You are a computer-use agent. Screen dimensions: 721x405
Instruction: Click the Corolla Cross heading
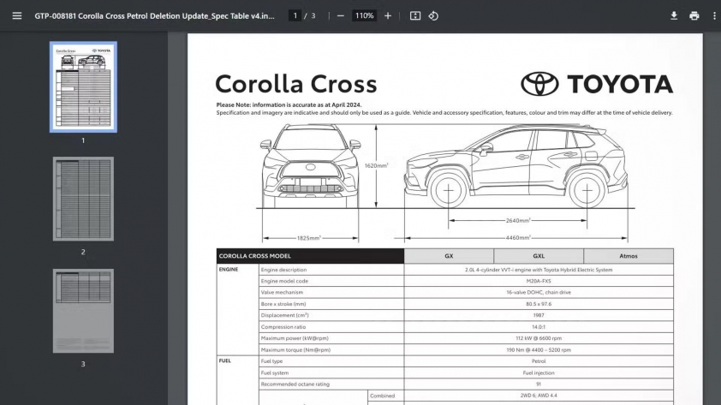[296, 84]
